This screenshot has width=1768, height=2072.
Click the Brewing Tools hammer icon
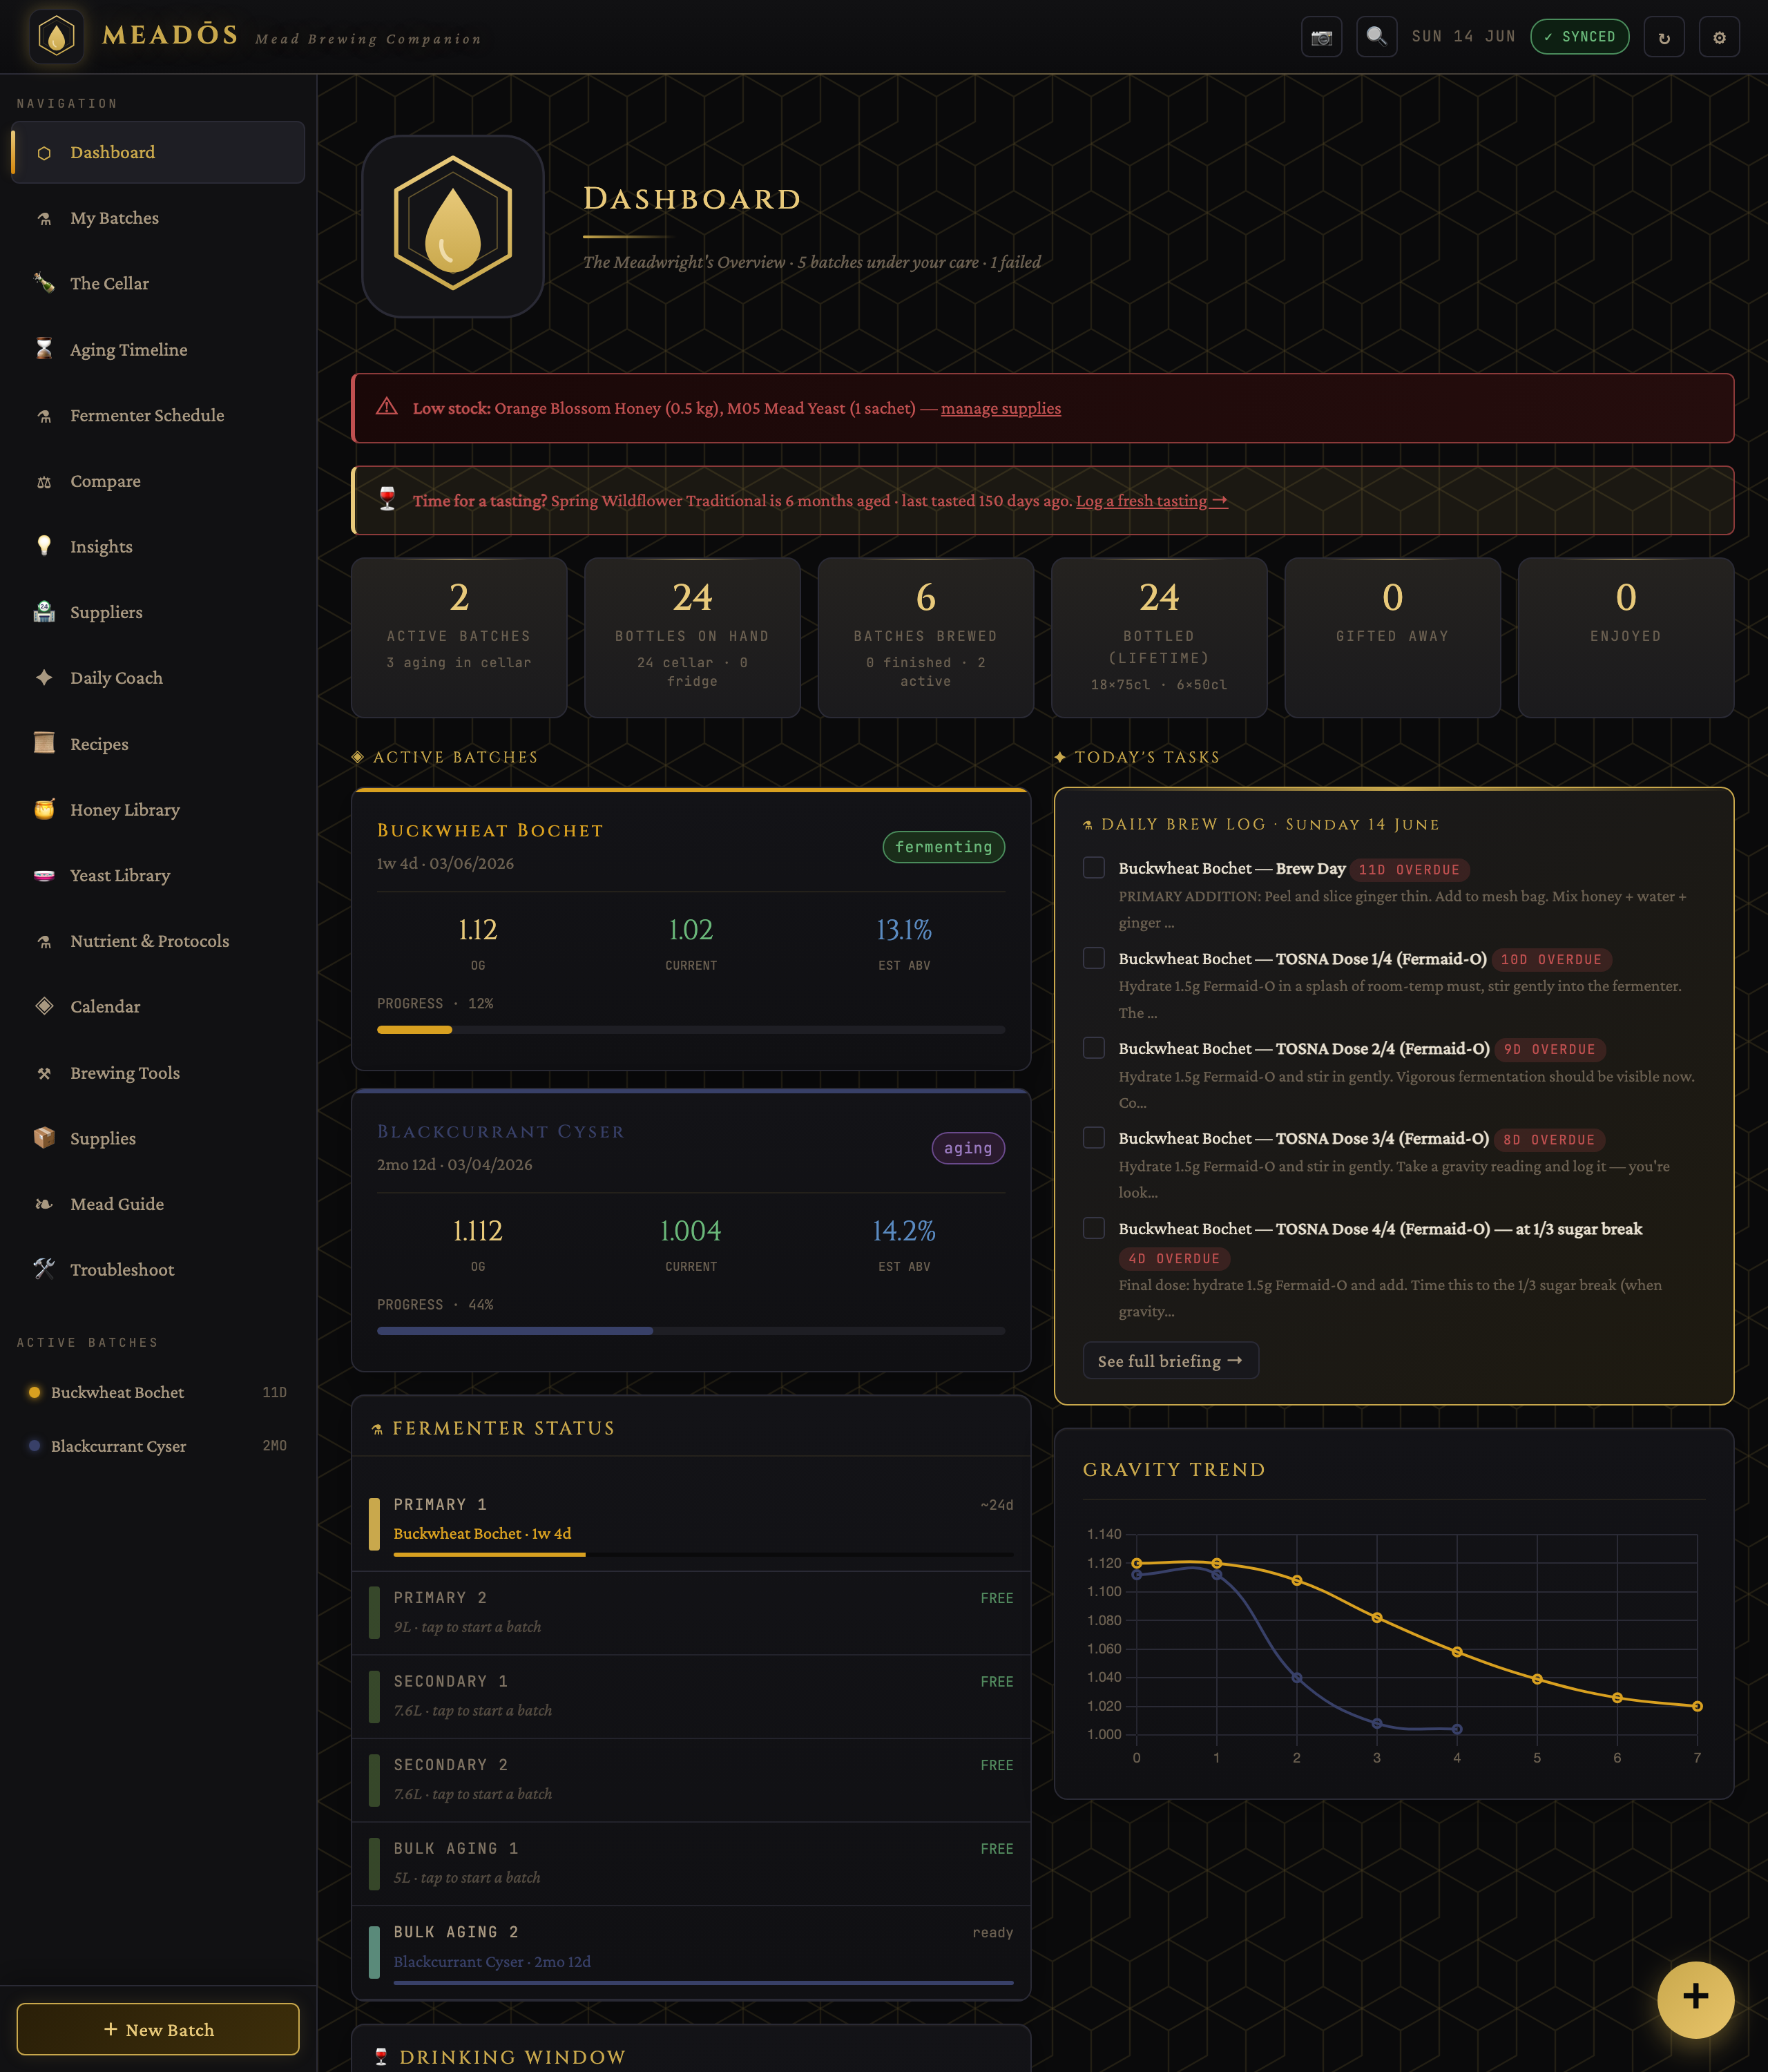tap(44, 1073)
